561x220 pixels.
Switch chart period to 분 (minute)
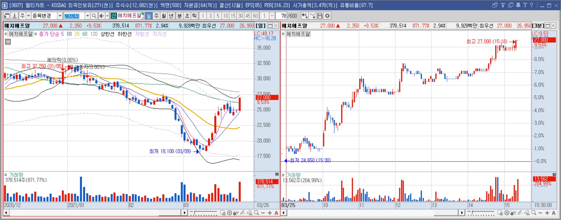click(179, 16)
